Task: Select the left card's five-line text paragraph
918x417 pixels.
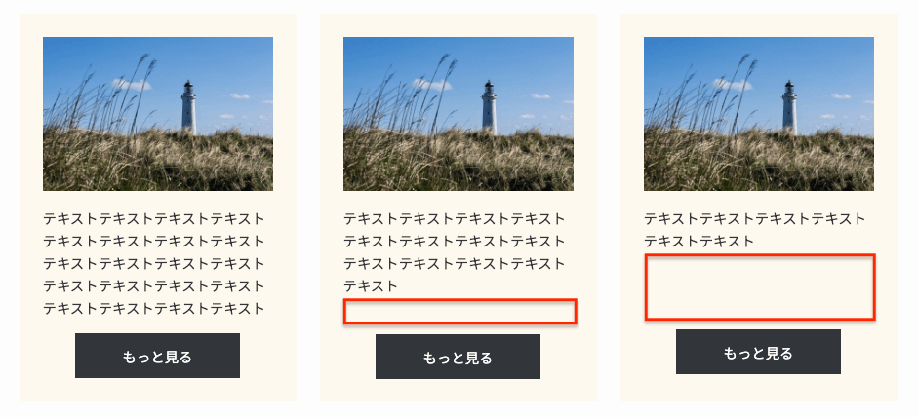Action: pyautogui.click(x=154, y=264)
